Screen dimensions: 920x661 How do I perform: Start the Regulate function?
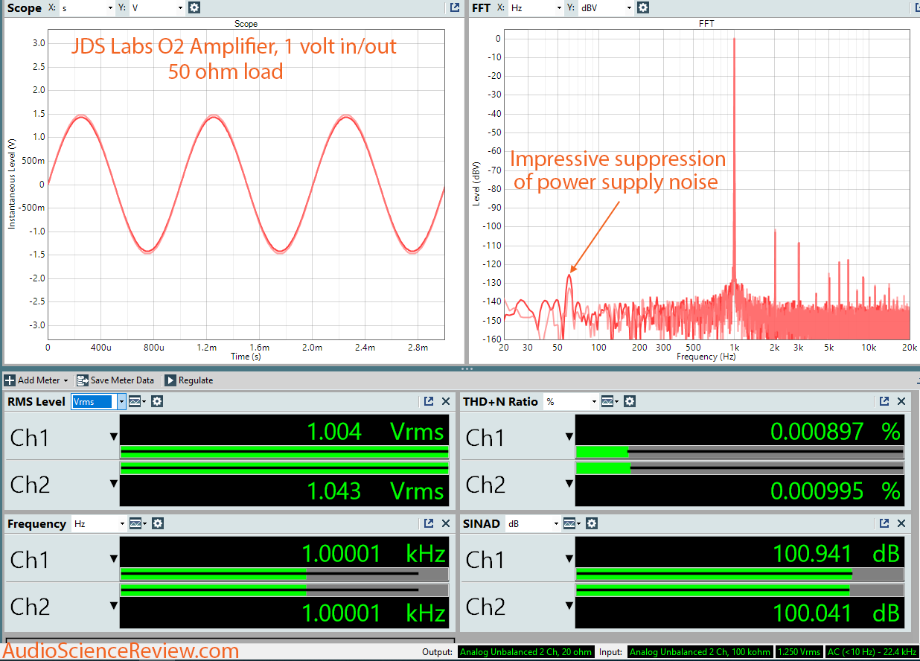tap(189, 380)
